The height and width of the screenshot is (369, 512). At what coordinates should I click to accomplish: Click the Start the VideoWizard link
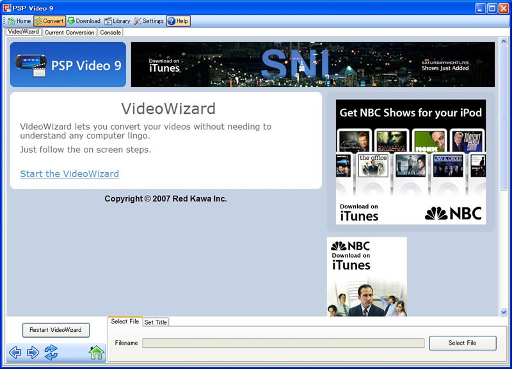[x=70, y=174]
